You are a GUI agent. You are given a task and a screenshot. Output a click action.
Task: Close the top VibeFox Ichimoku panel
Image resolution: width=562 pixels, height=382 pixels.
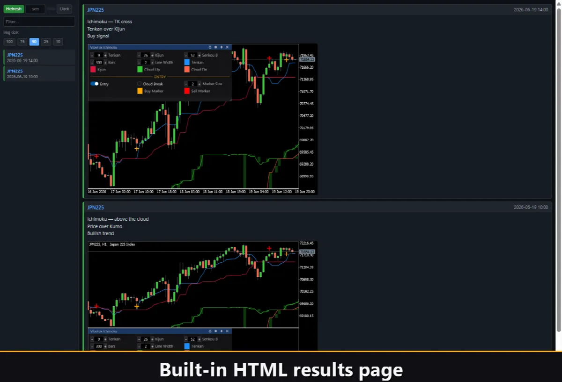click(227, 47)
